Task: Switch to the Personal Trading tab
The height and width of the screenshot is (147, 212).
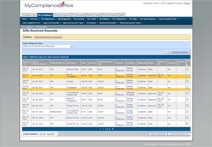Action: point(93,15)
